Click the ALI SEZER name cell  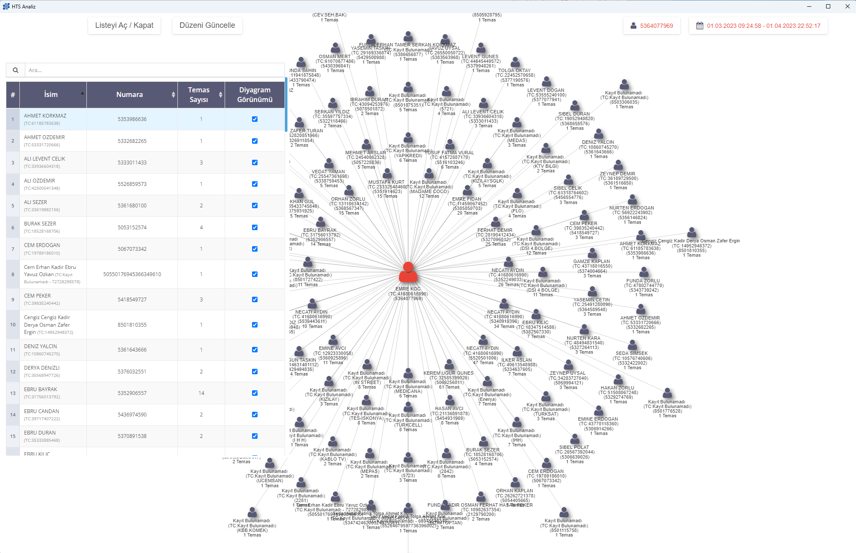53,206
